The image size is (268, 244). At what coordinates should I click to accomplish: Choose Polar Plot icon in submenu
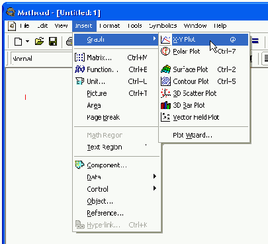coord(165,52)
